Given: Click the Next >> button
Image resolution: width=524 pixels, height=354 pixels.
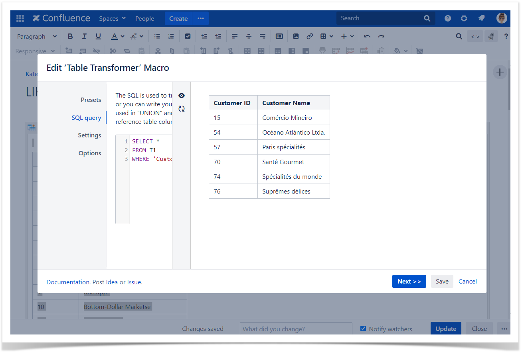Looking at the screenshot, I should coord(409,281).
